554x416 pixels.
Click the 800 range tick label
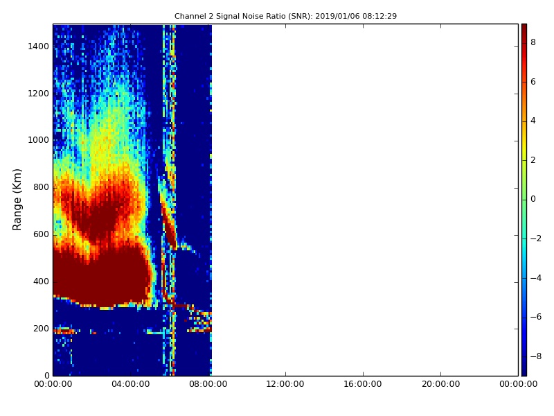41,187
